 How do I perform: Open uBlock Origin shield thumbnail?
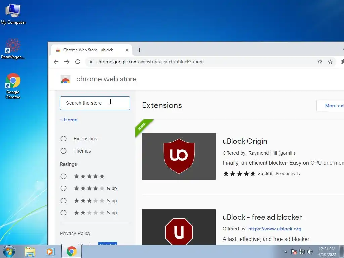point(179,156)
